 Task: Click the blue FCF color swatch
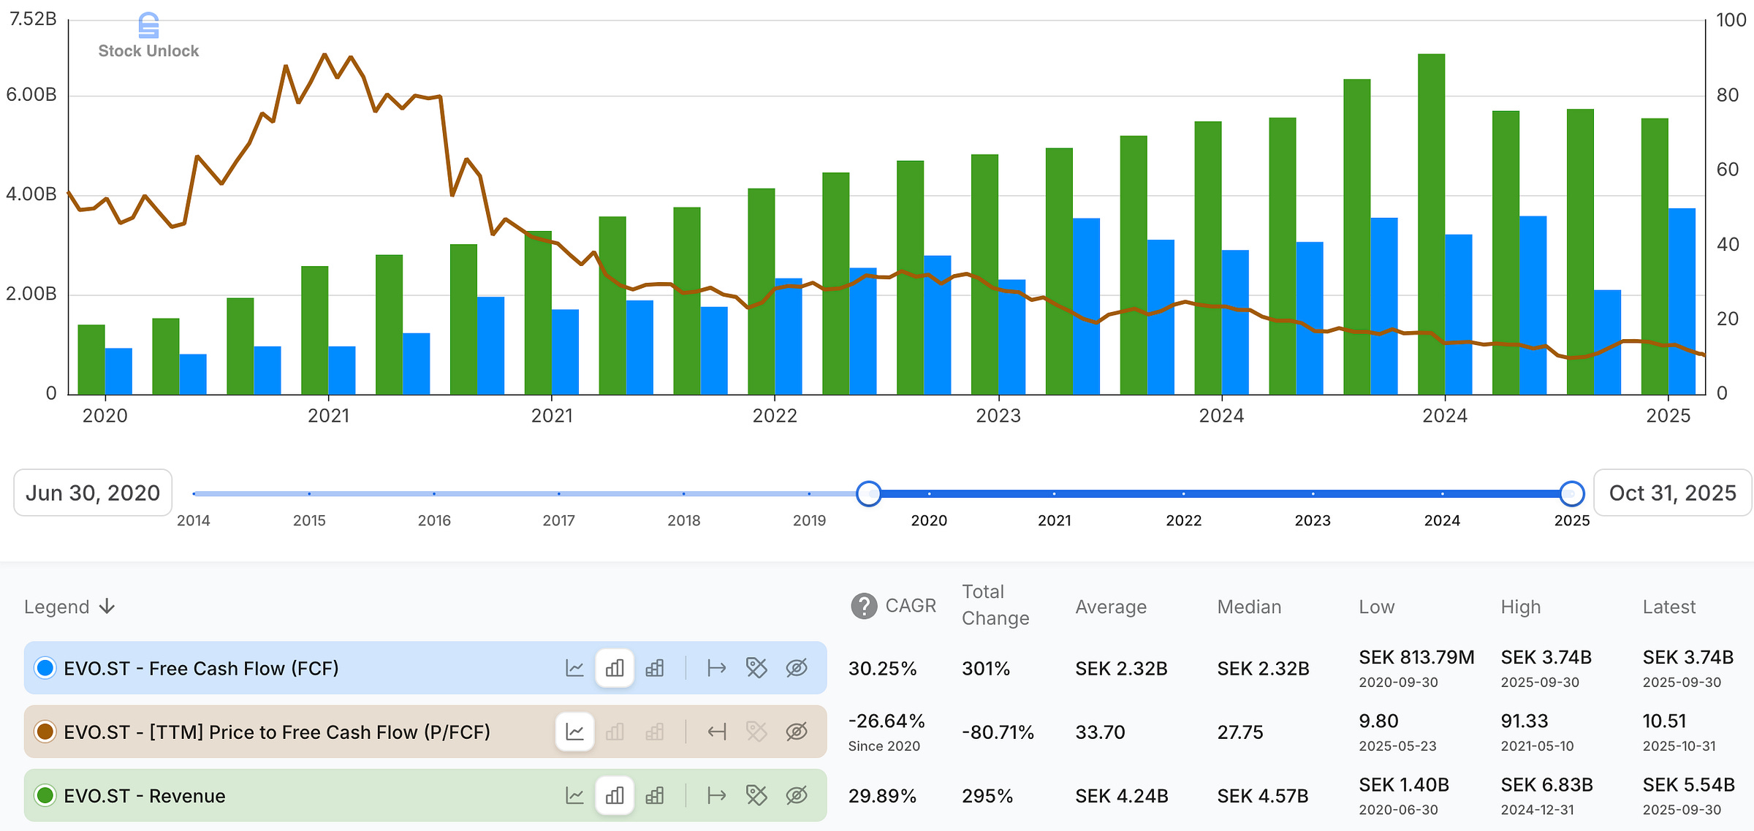tap(45, 668)
